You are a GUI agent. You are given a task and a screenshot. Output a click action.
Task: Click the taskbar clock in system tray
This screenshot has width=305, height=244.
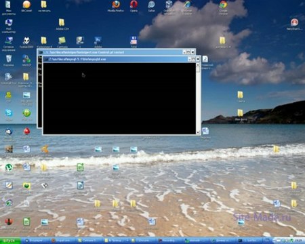(x=299, y=241)
